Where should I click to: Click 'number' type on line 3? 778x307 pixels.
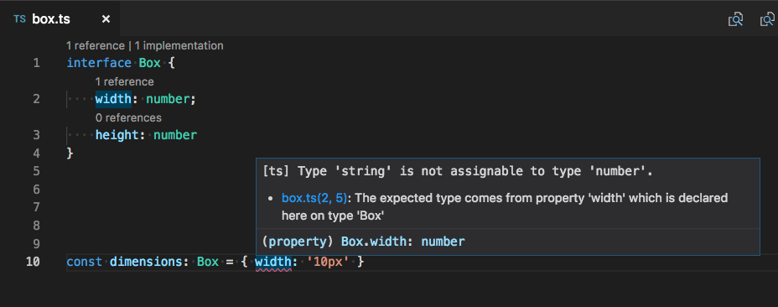175,135
